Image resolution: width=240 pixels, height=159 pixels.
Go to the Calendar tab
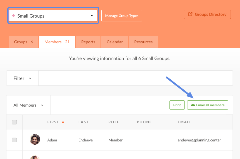115,42
